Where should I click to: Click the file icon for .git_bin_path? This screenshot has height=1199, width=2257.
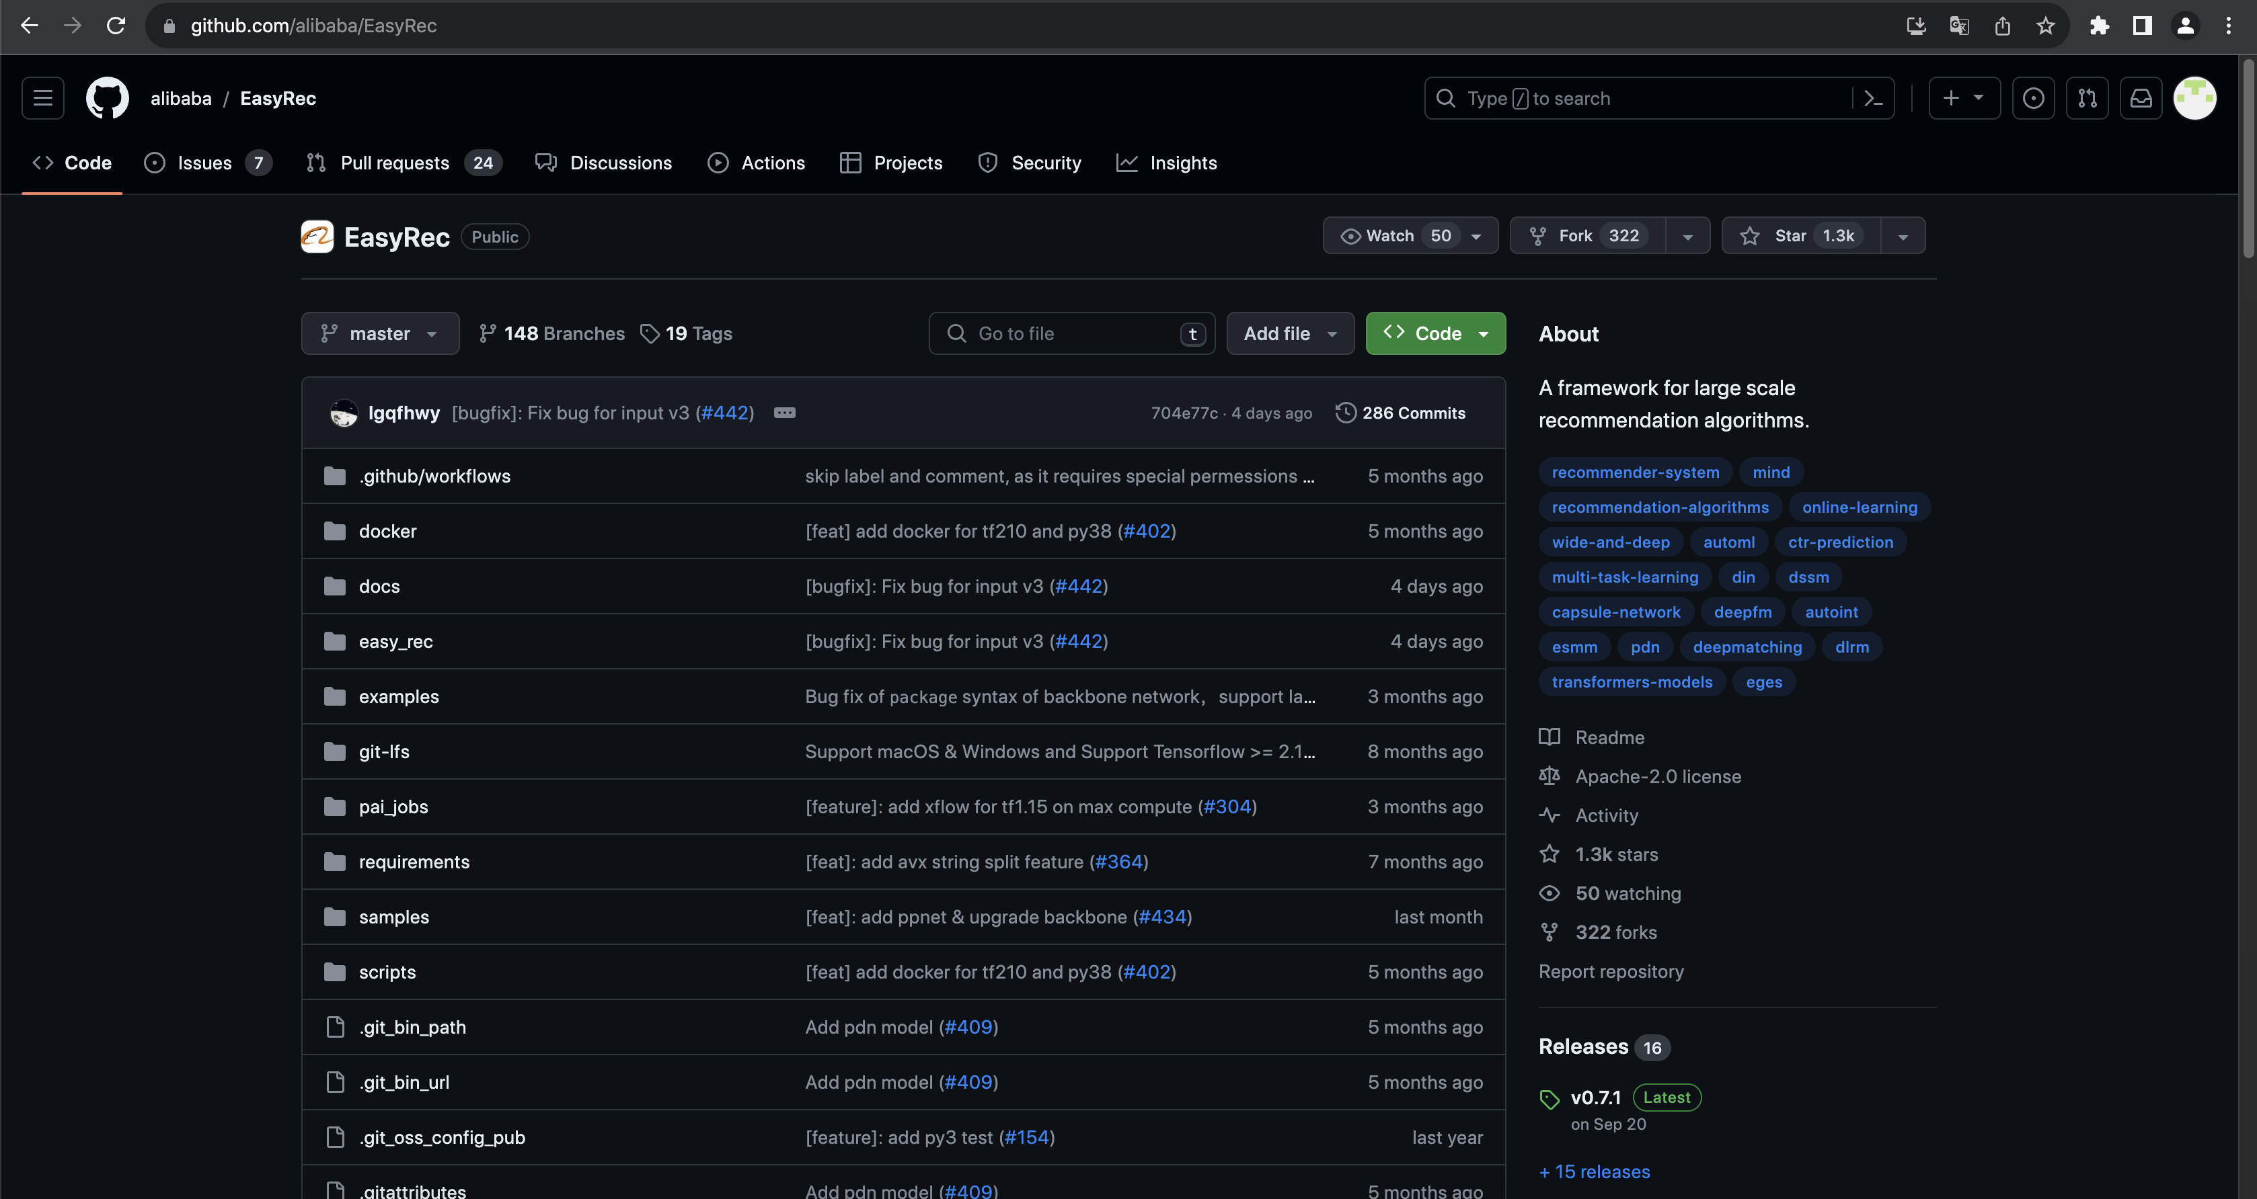click(x=335, y=1026)
